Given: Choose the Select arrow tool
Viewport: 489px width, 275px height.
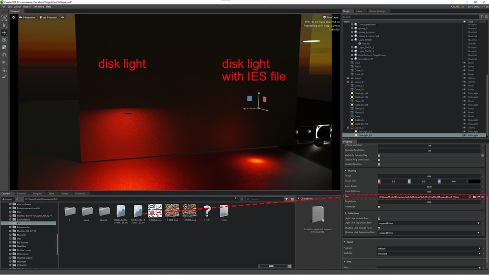Looking at the screenshot, I should 5,25.
